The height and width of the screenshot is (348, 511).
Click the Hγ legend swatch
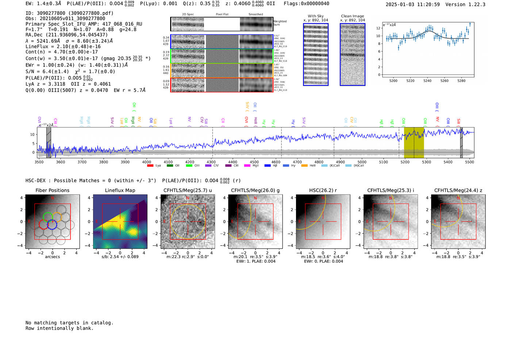pyautogui.click(x=286, y=166)
